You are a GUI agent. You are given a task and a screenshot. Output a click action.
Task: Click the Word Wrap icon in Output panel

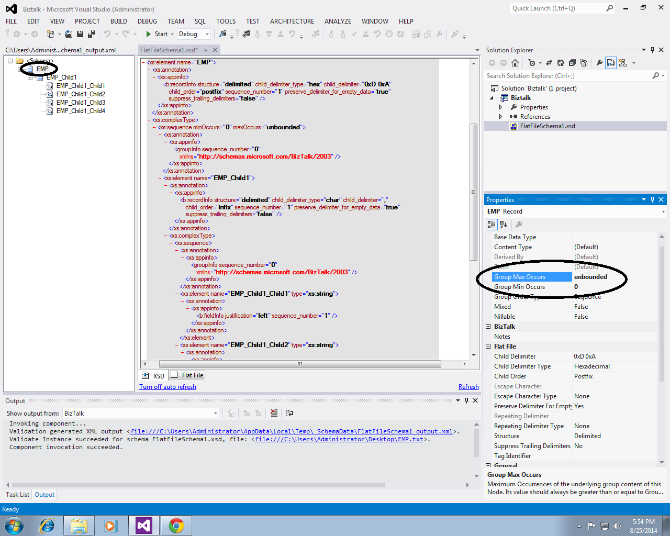(x=289, y=413)
